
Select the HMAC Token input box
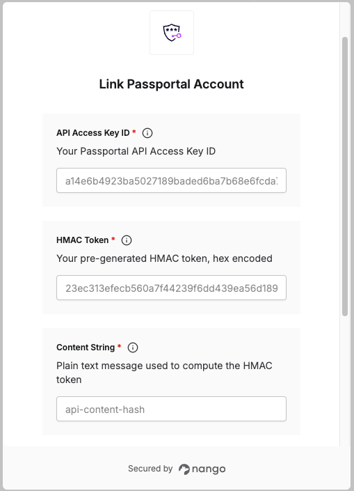tap(171, 288)
